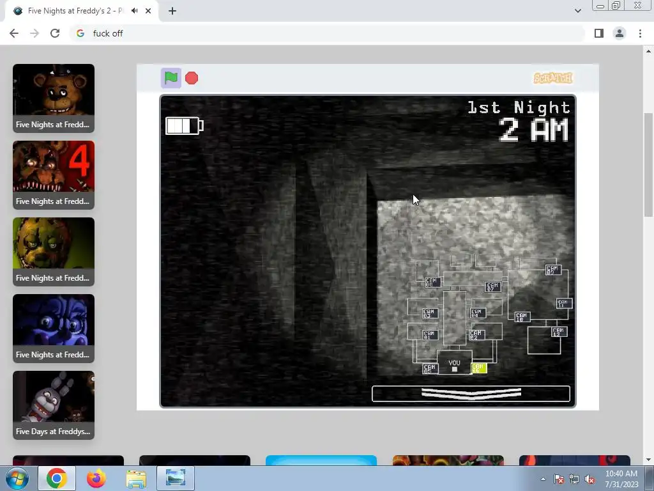The width and height of the screenshot is (654, 491).
Task: Click the '2 AM' clock text
Action: (534, 130)
